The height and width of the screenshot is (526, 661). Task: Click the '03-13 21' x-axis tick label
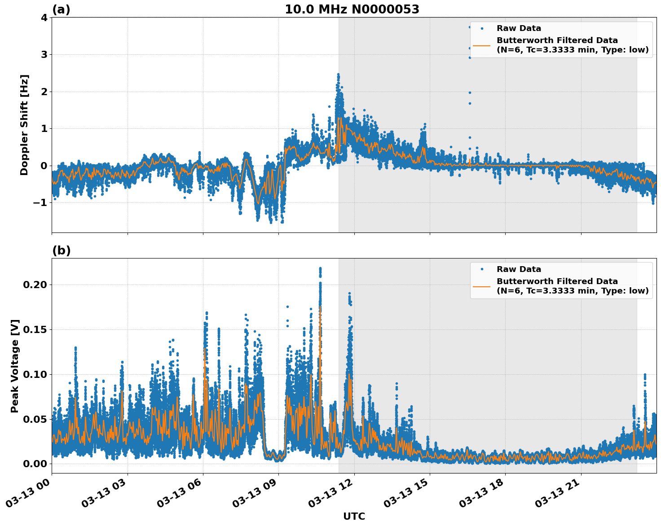559,492
